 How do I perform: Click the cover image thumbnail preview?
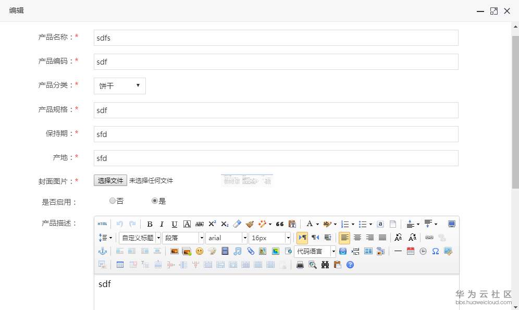click(x=247, y=180)
